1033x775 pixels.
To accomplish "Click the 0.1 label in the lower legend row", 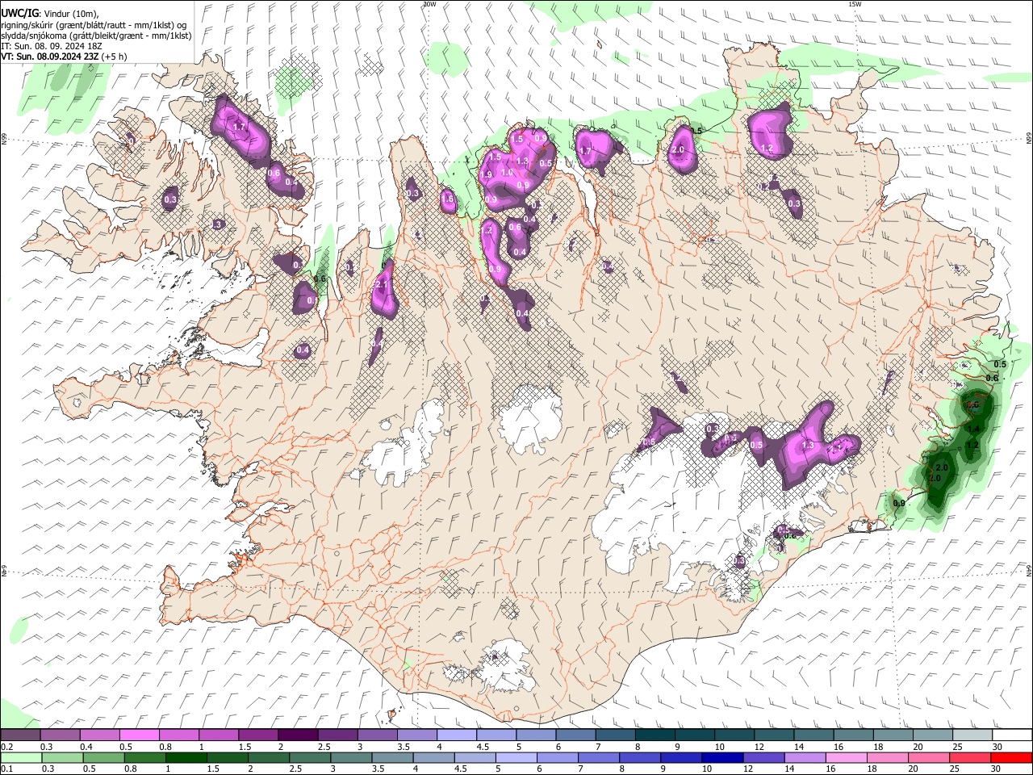I will coord(6,769).
